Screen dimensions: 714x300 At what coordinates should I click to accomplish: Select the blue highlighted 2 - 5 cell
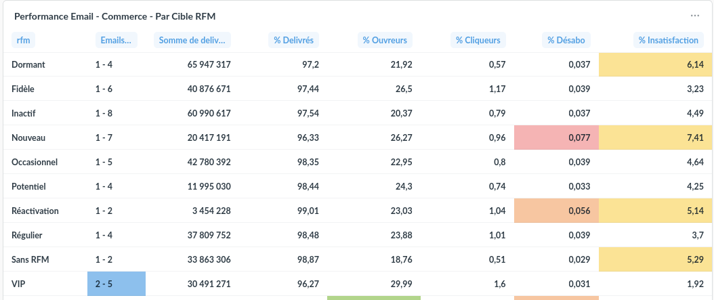pyautogui.click(x=117, y=284)
